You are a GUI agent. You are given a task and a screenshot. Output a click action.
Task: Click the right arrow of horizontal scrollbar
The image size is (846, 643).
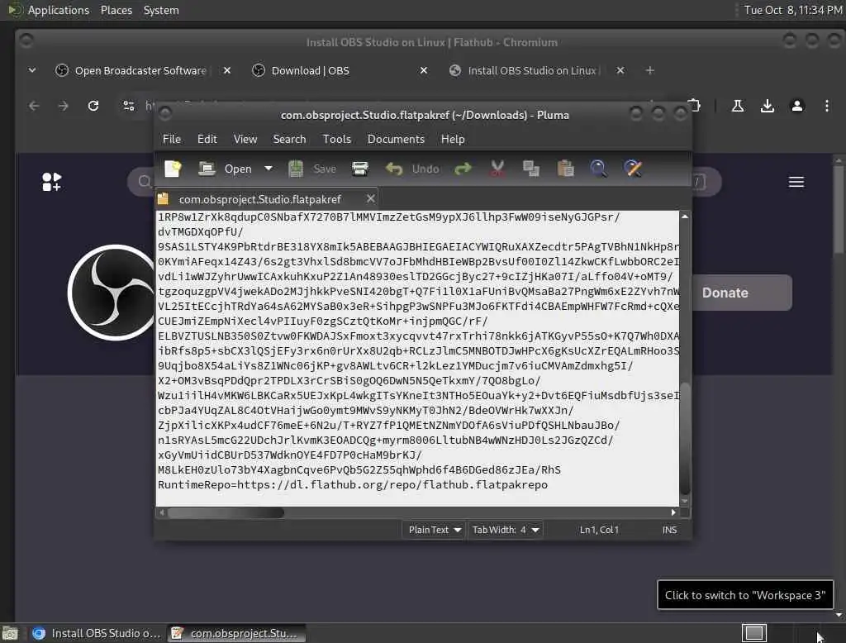click(673, 512)
